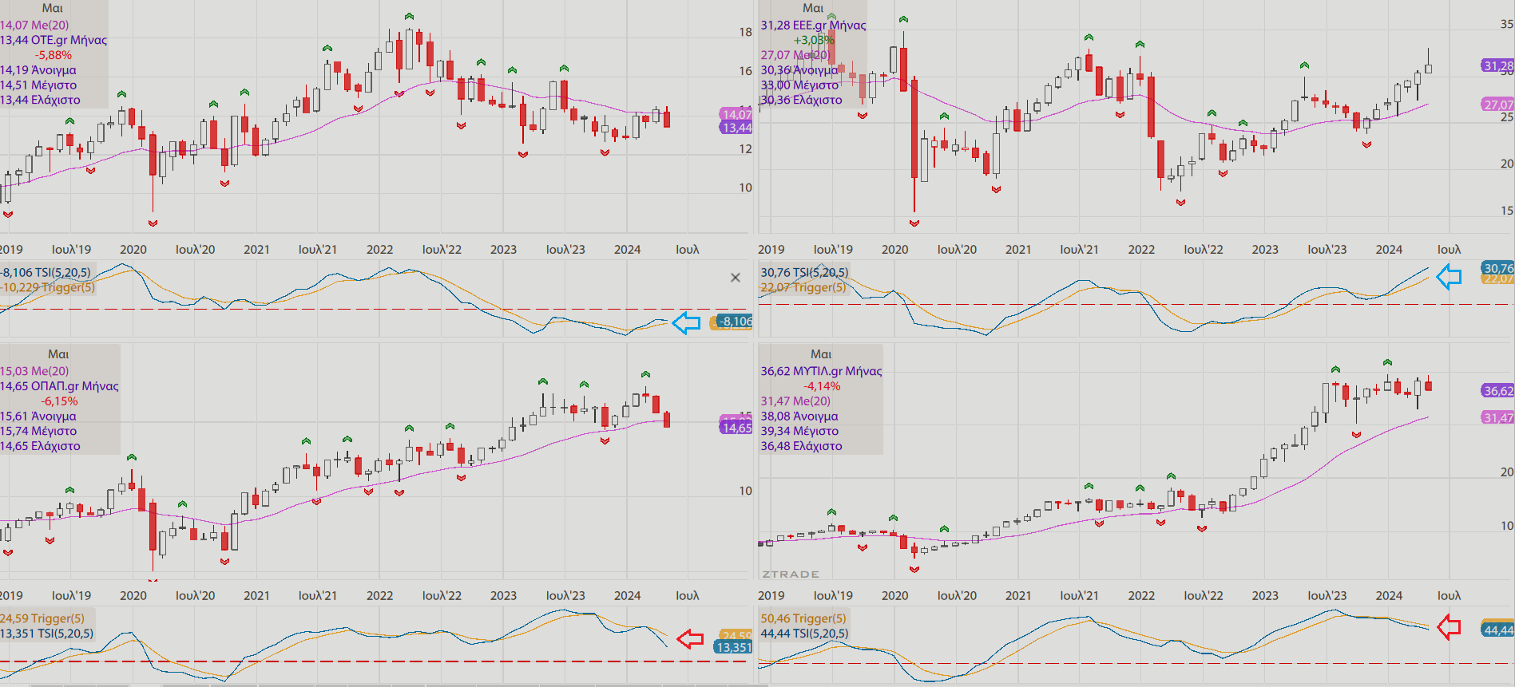Viewport: 1515px width, 687px height.
Task: Click the '30,76 TSI(5,20,5)' indicator label
Action: point(804,273)
